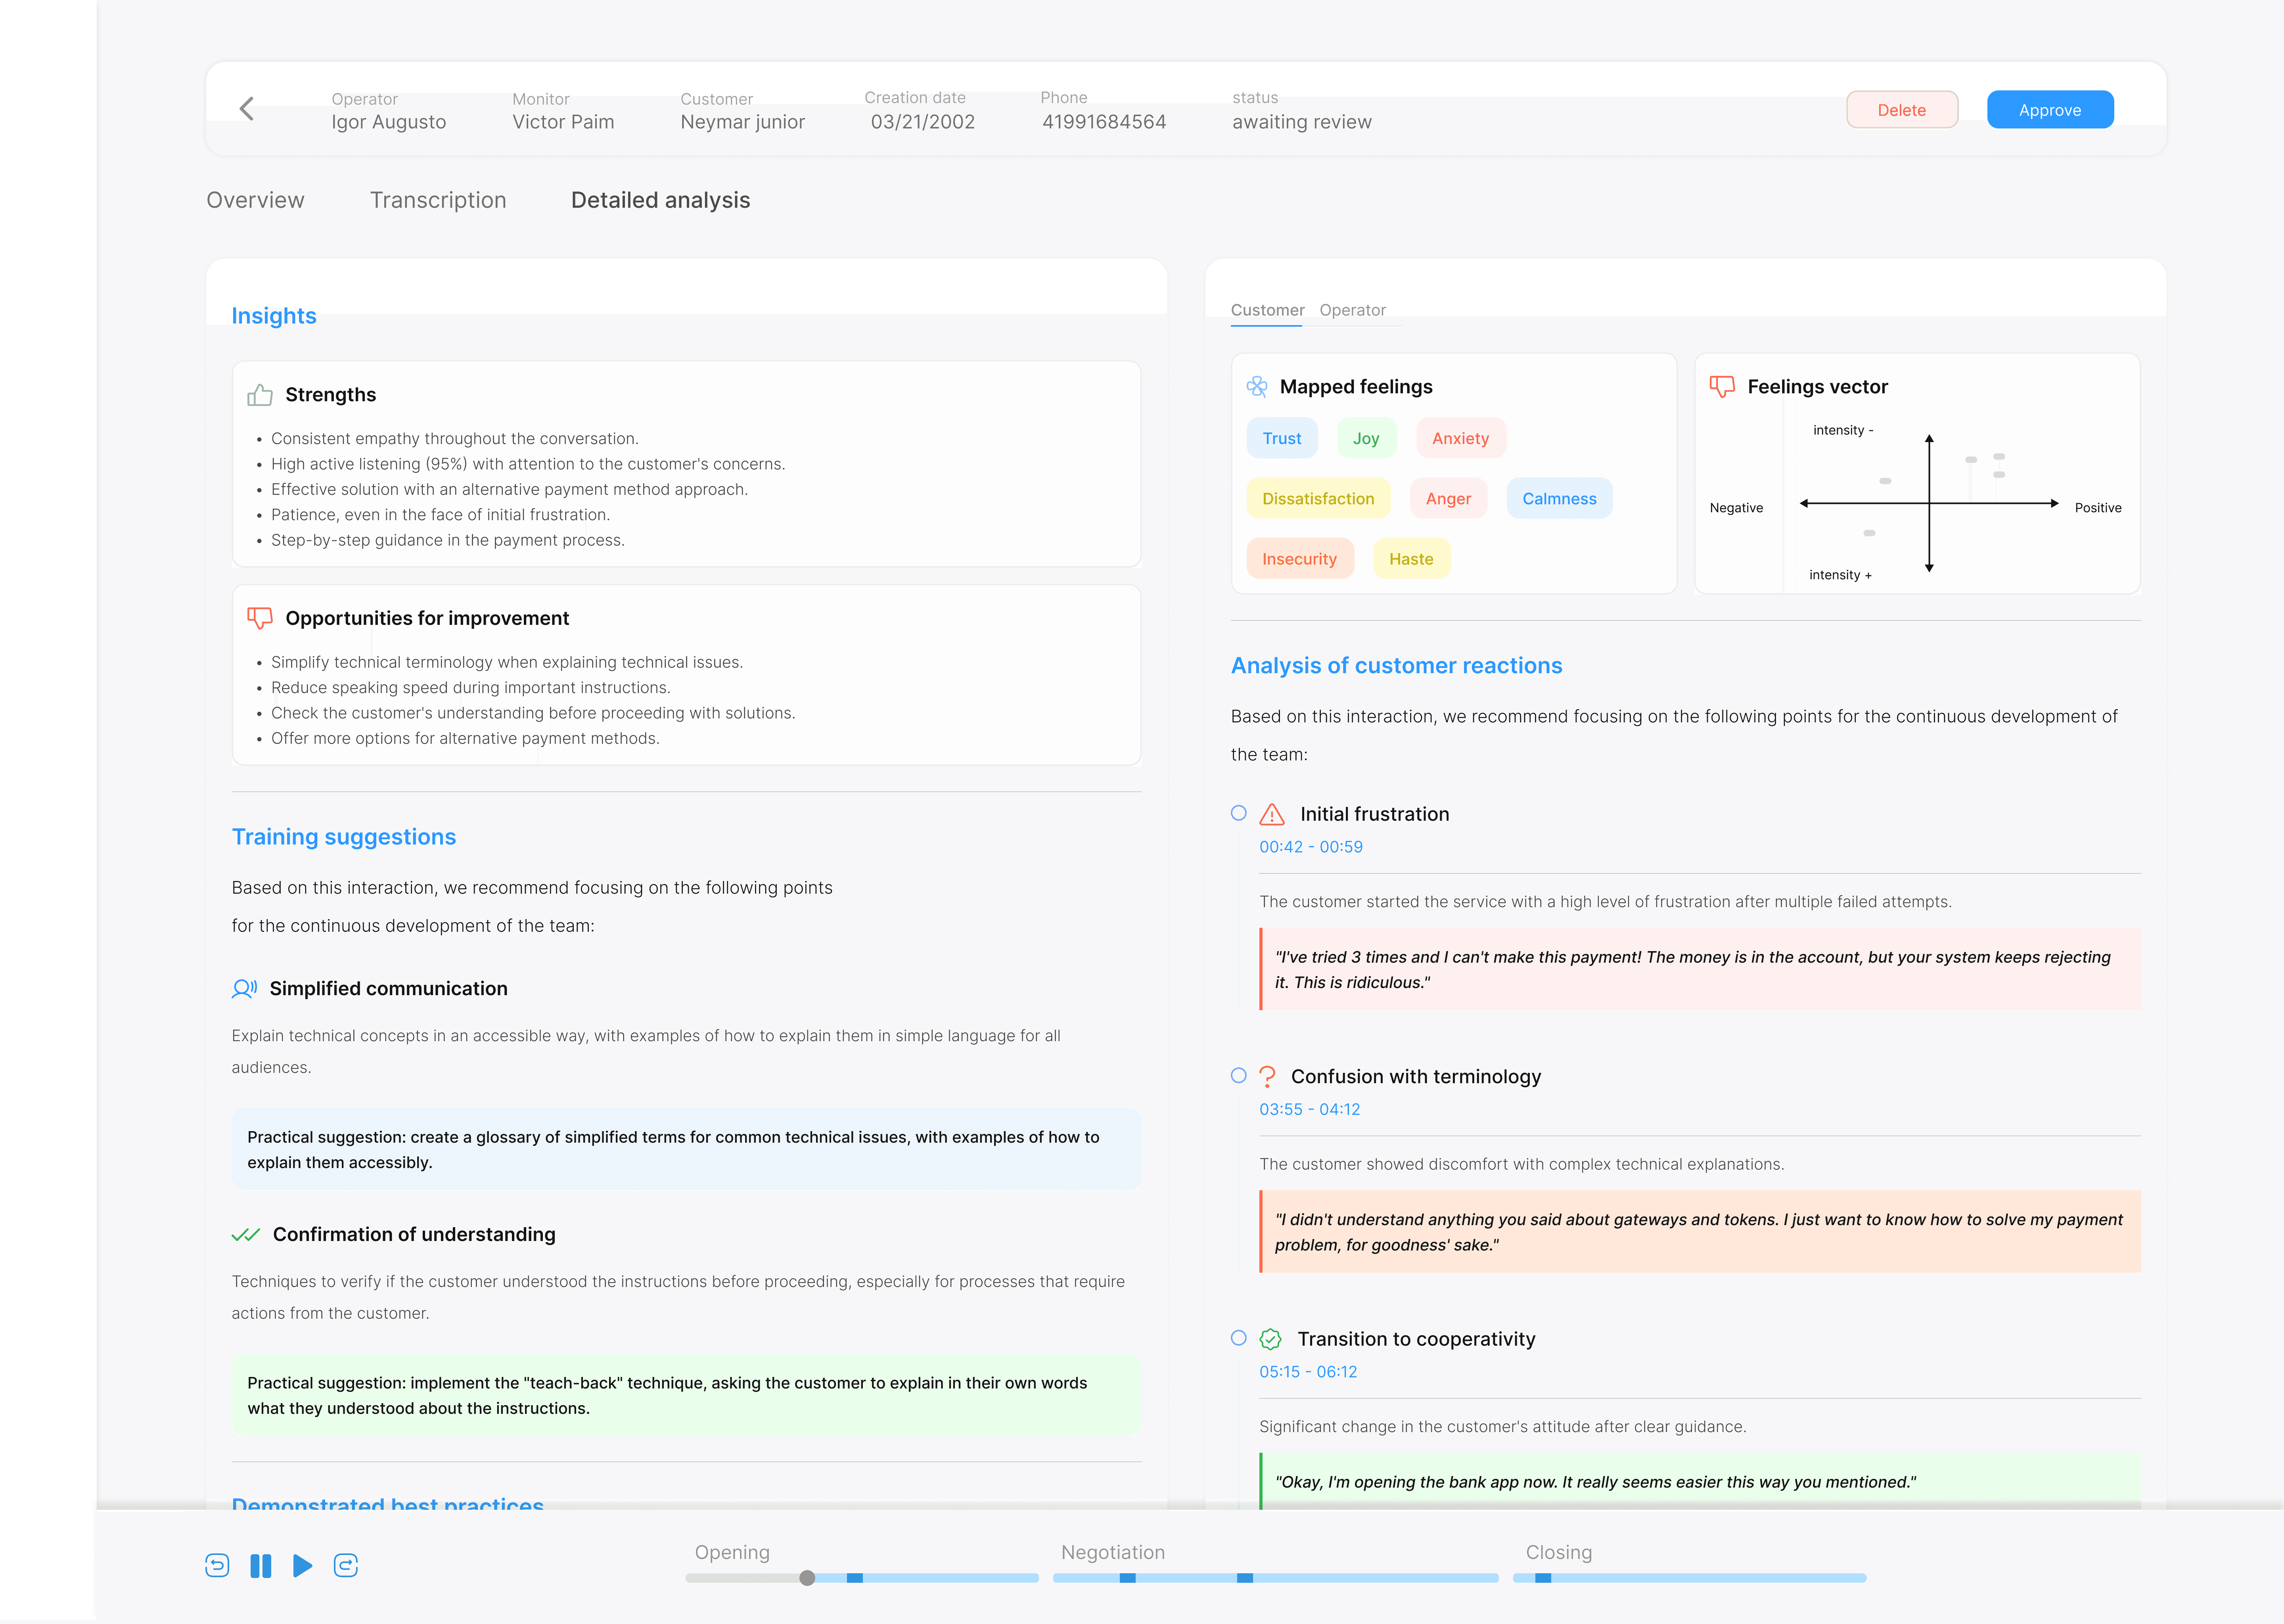Click the Confusion with terminology question icon
The height and width of the screenshot is (1624, 2284).
[1267, 1077]
